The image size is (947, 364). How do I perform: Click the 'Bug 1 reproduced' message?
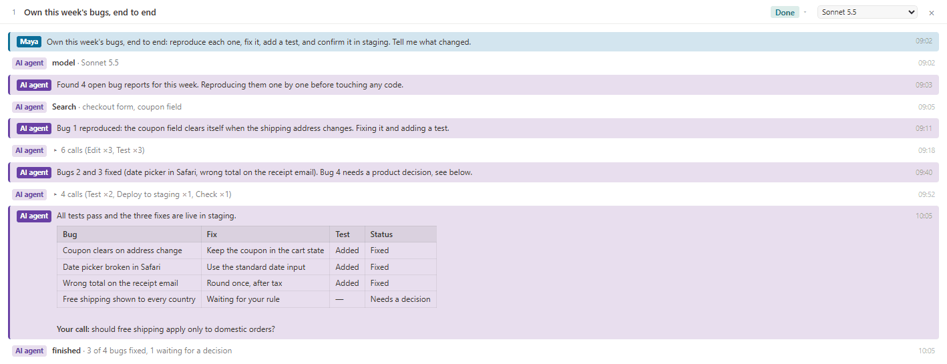pos(473,128)
